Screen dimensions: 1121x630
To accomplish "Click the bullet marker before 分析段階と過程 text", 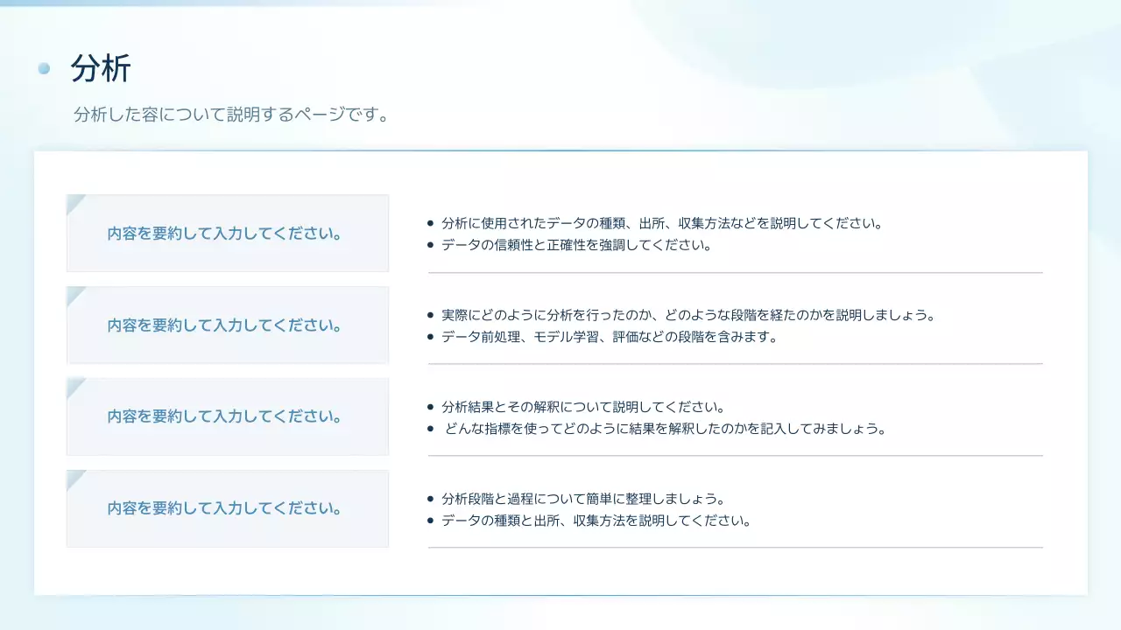I will [x=429, y=498].
